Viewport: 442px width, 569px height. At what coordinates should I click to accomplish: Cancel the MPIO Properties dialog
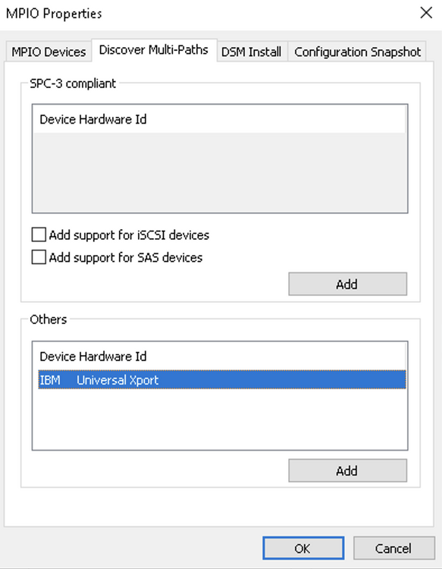point(393,549)
